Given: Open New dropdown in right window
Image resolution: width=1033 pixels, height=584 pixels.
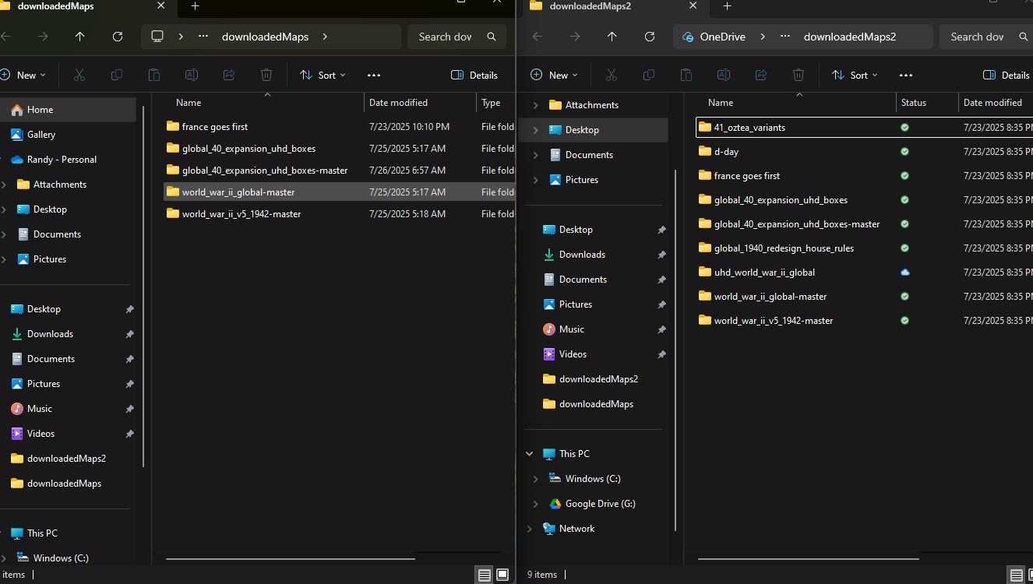Looking at the screenshot, I should (555, 76).
